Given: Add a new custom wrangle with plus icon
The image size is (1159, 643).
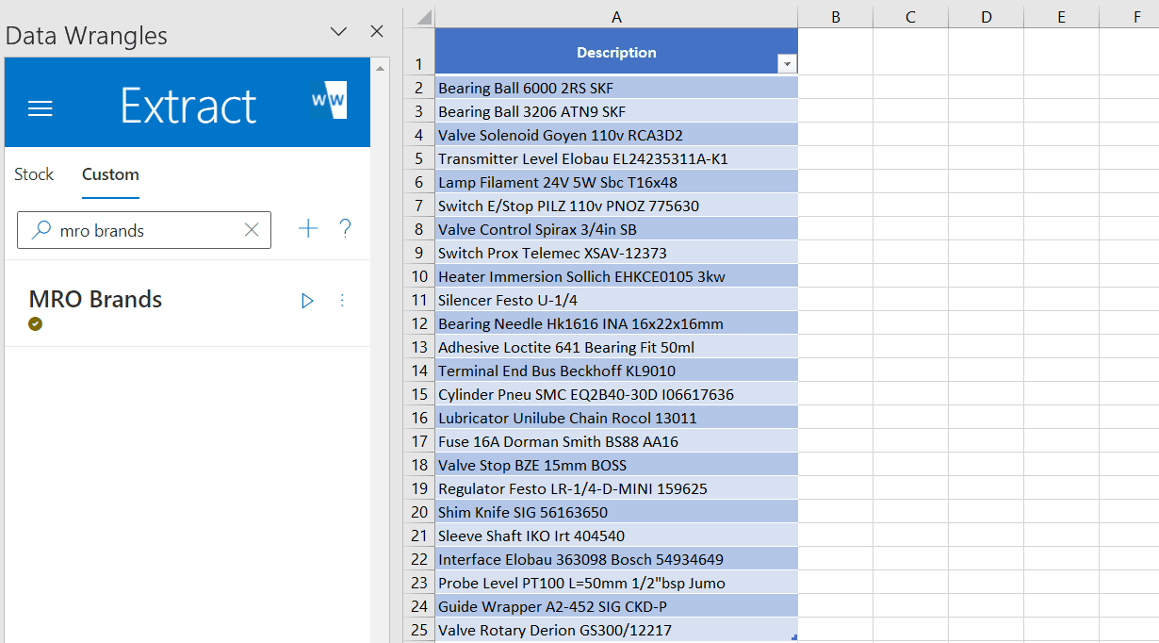Looking at the screenshot, I should [x=308, y=228].
